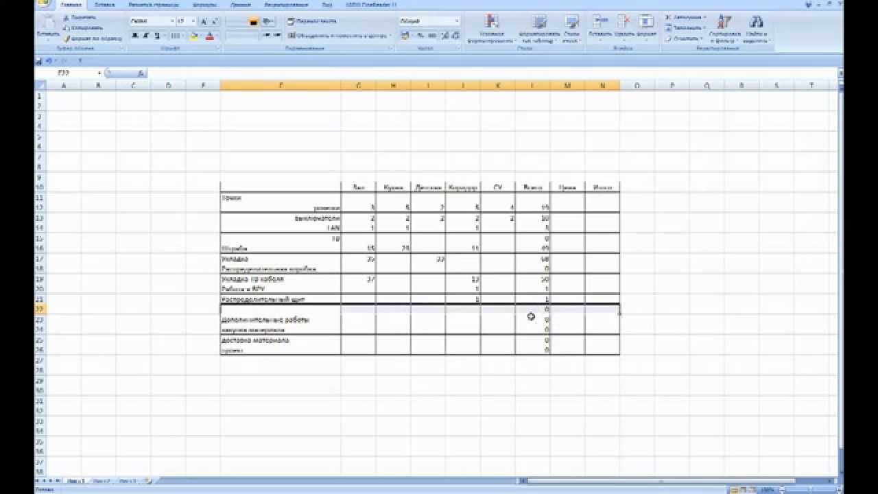The image size is (878, 494).
Task: Switch to the Insert ribbon tab
Action: [104, 4]
